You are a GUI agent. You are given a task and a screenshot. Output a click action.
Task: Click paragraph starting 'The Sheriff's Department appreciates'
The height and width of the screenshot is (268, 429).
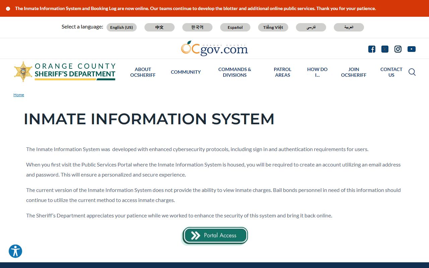click(179, 216)
